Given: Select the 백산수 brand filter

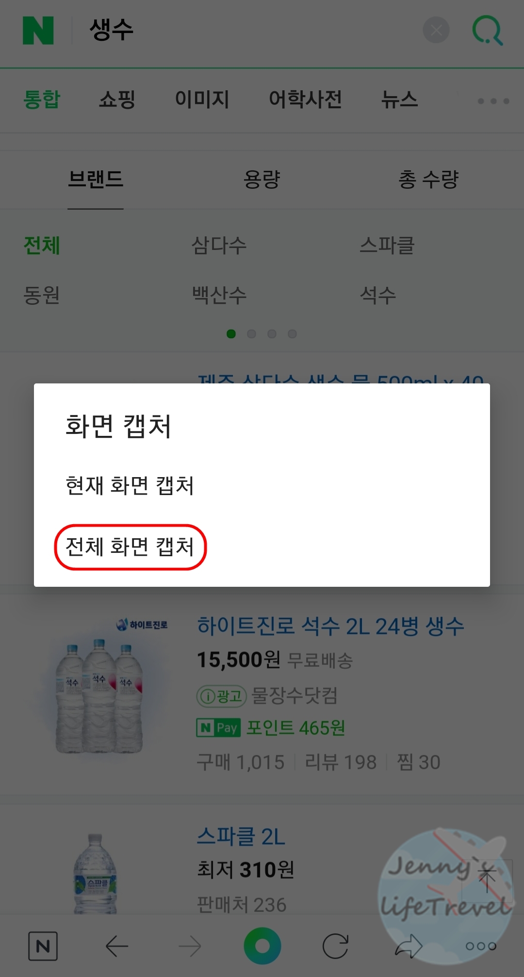Looking at the screenshot, I should click(x=219, y=295).
